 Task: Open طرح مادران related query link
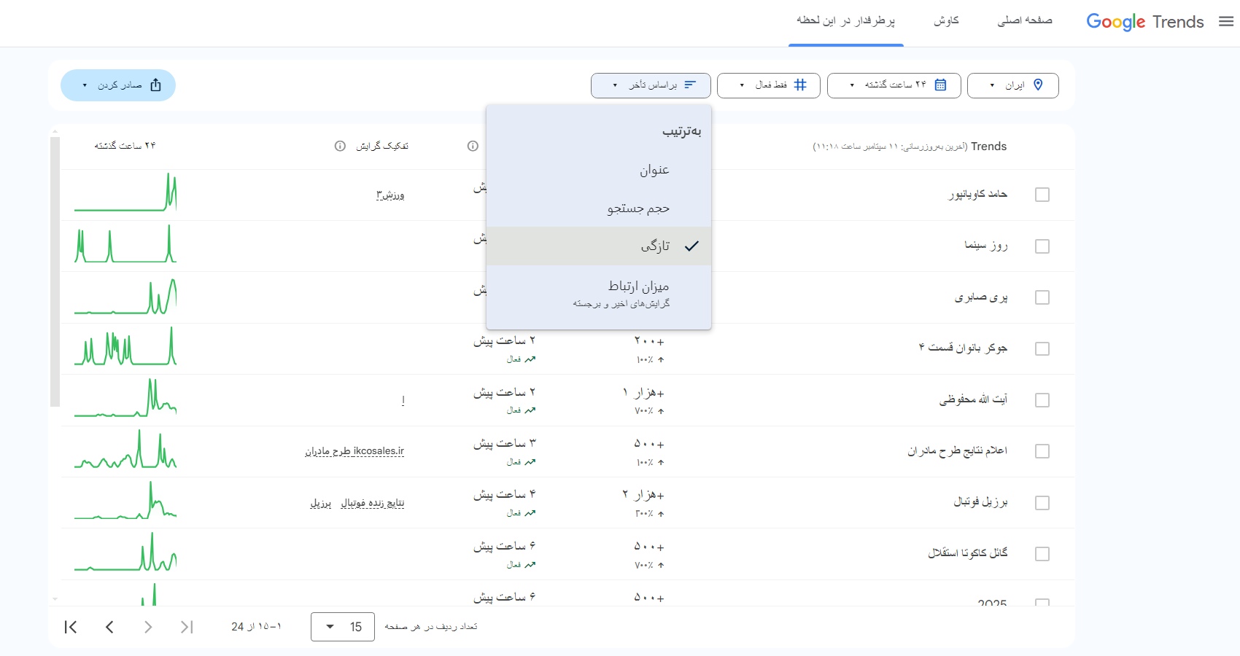point(328,451)
